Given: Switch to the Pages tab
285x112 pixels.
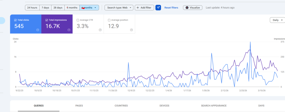Looking at the screenshot, I should (79, 106).
